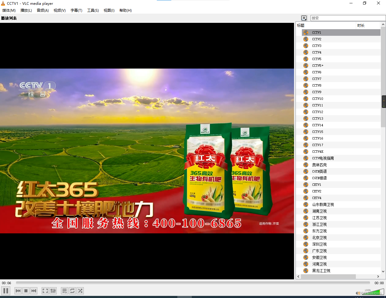Toggle fullscreen video mode
Screen dimensions: 386x298
[x=45, y=291]
